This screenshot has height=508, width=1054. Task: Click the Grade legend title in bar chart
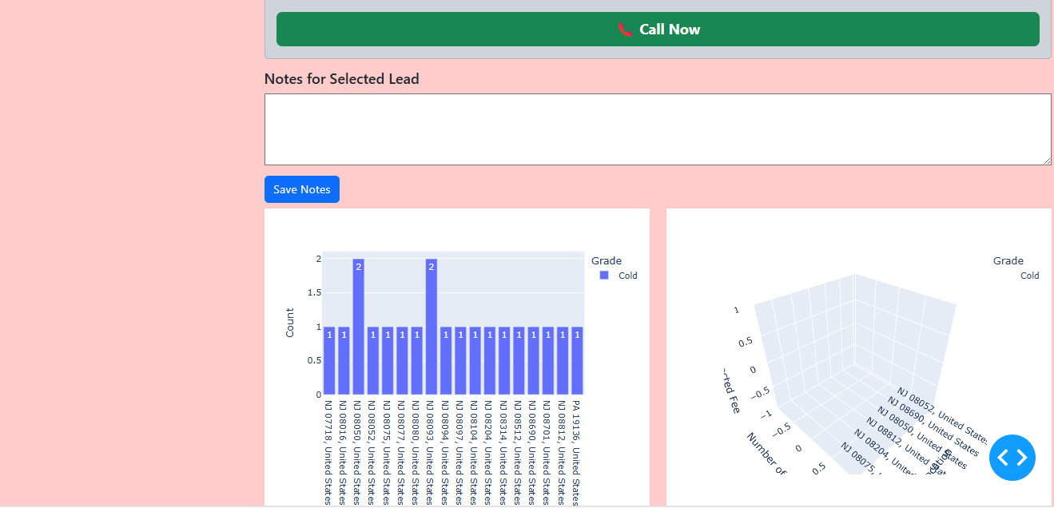click(x=607, y=260)
